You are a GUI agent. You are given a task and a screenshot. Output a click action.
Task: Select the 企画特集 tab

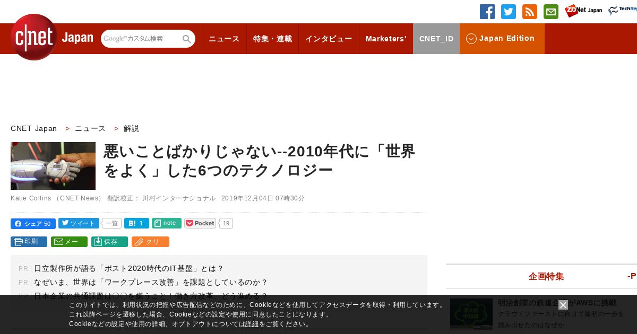click(546, 276)
